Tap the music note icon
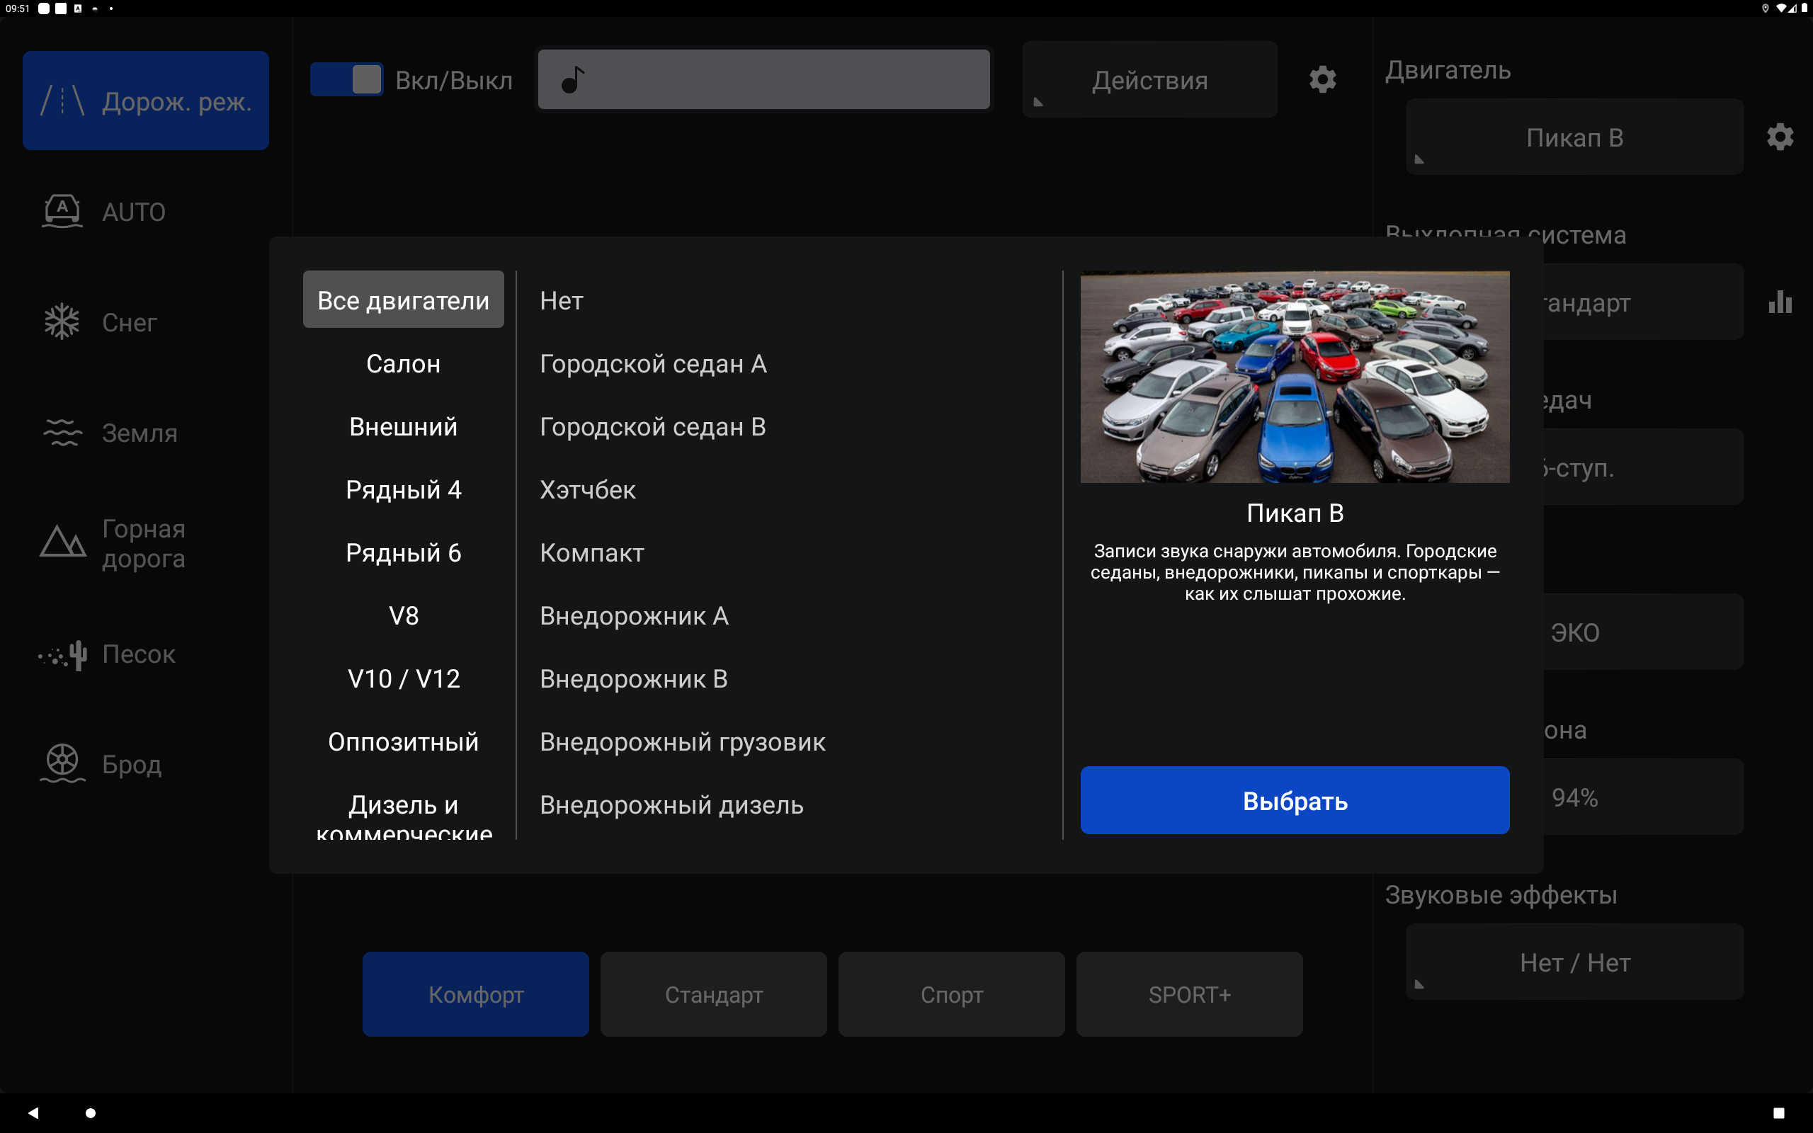1813x1133 pixels. [x=572, y=79]
